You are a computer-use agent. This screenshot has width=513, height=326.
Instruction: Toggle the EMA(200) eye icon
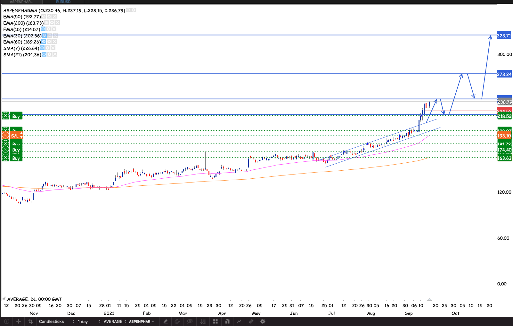(x=47, y=23)
